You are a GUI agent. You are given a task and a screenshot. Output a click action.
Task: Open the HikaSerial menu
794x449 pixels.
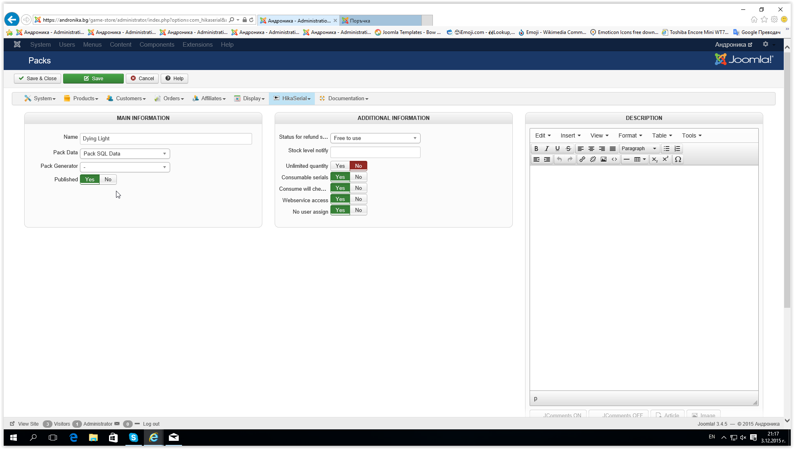click(x=292, y=98)
